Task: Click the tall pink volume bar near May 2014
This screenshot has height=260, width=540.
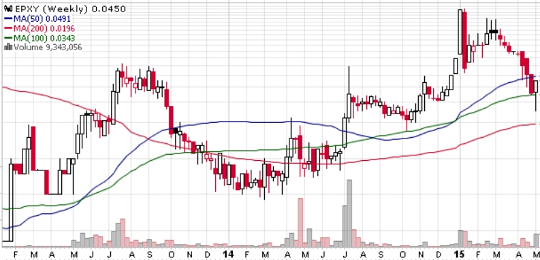Action: (x=300, y=223)
